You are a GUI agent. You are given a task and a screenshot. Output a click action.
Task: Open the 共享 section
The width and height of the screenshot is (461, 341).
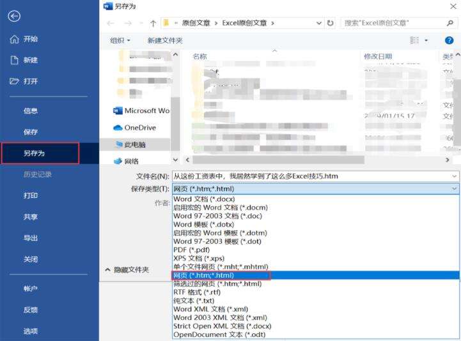[31, 216]
